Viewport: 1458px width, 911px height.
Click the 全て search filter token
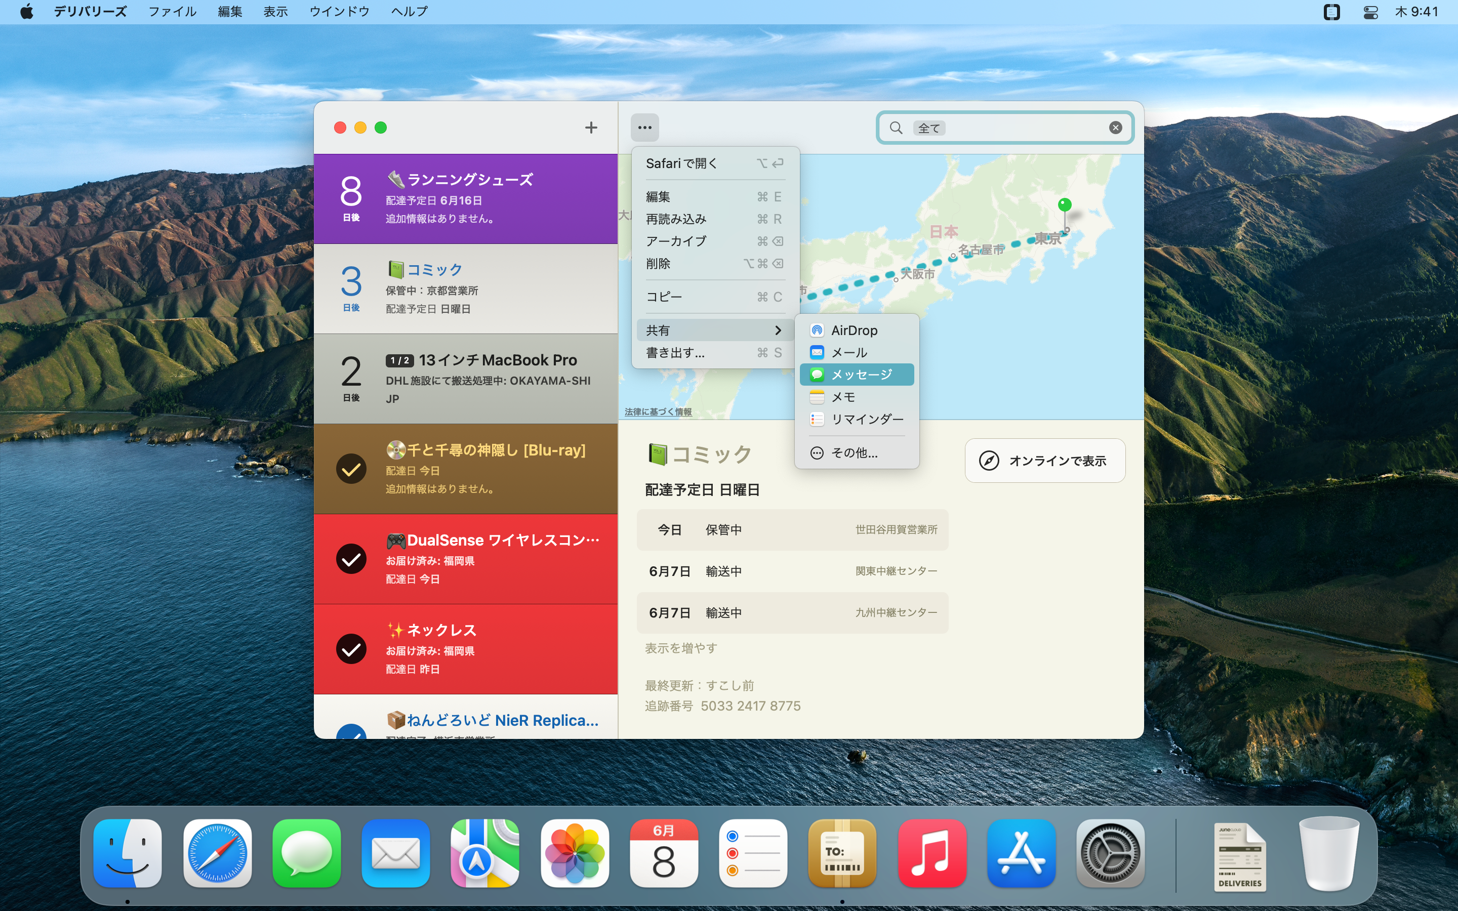pos(929,128)
